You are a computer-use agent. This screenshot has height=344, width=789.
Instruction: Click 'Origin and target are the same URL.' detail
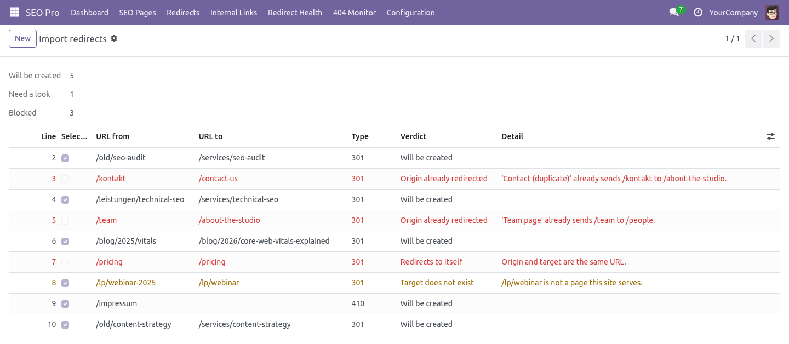[x=564, y=262]
